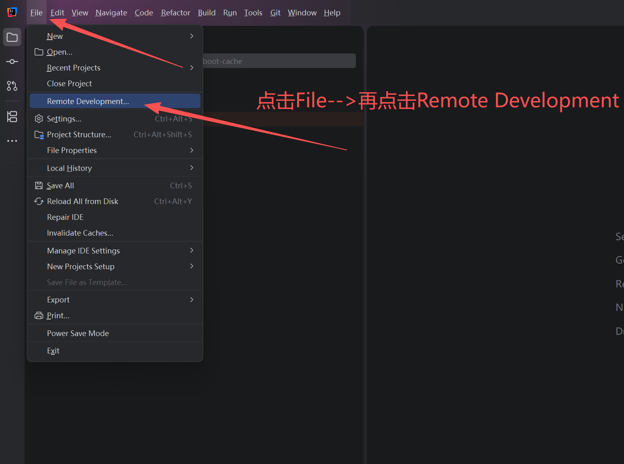Toggle Power Save Mode

point(115,333)
